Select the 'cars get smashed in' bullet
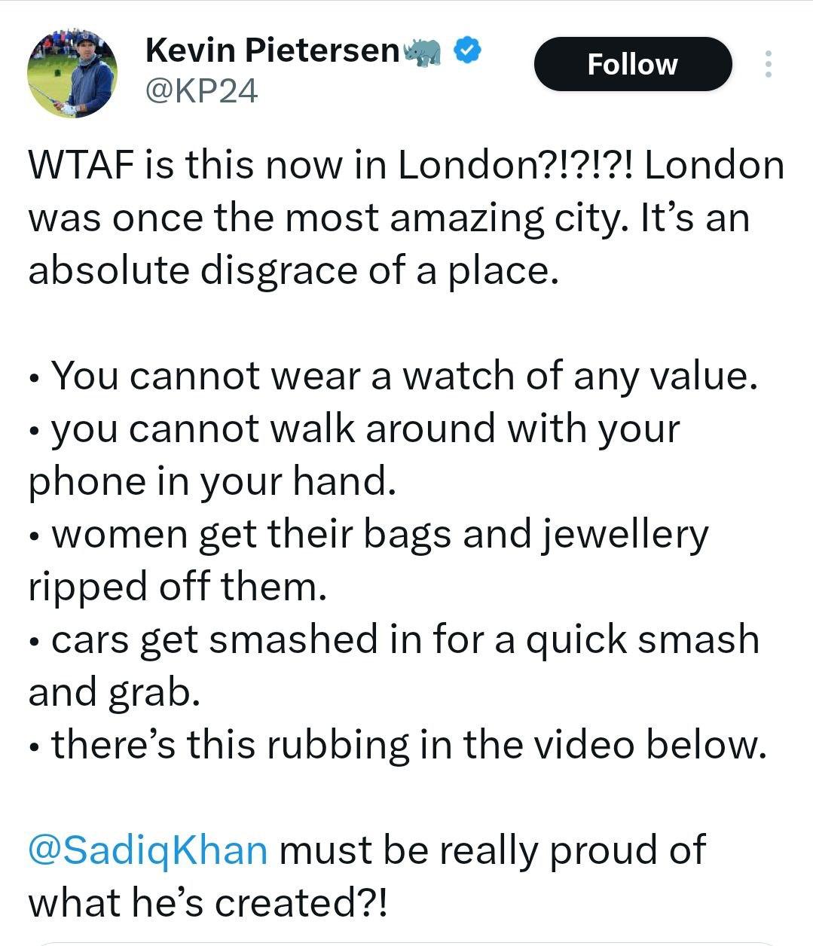This screenshot has width=813, height=946. coord(394,639)
